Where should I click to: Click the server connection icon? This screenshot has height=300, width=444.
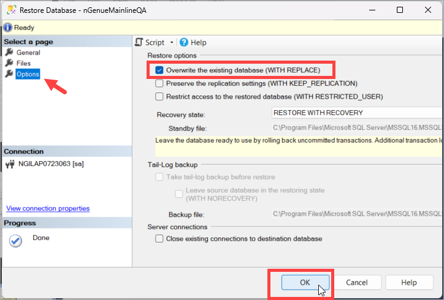pyautogui.click(x=10, y=164)
